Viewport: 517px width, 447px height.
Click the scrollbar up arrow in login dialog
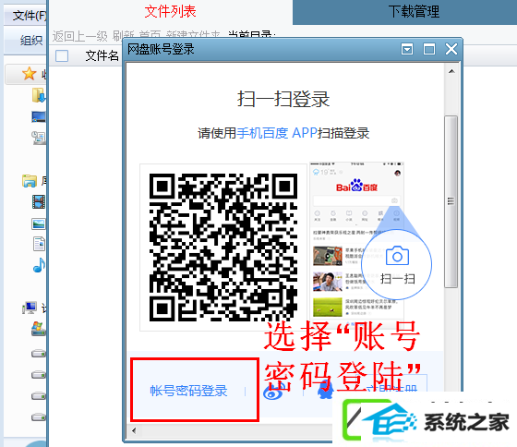point(451,71)
